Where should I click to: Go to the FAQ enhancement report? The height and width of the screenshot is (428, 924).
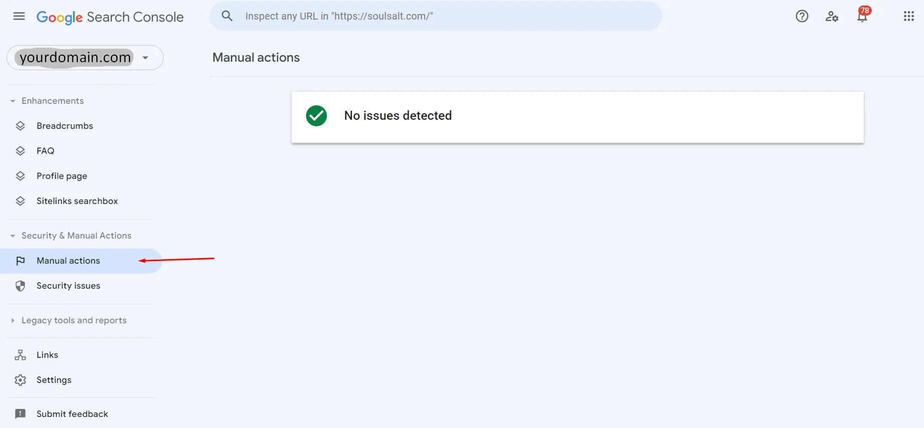45,151
